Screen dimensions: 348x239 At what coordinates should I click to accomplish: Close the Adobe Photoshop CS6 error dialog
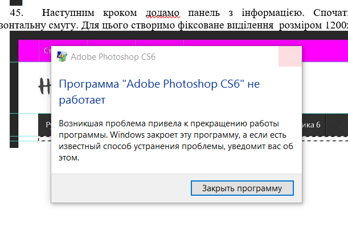click(x=290, y=56)
